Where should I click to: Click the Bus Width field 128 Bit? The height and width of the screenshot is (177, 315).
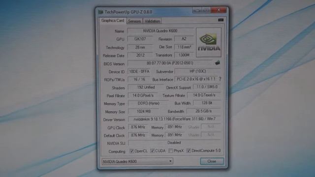point(207,103)
